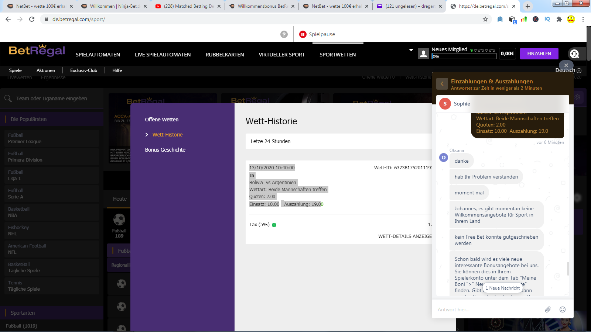Open a new browser tab

528,6
